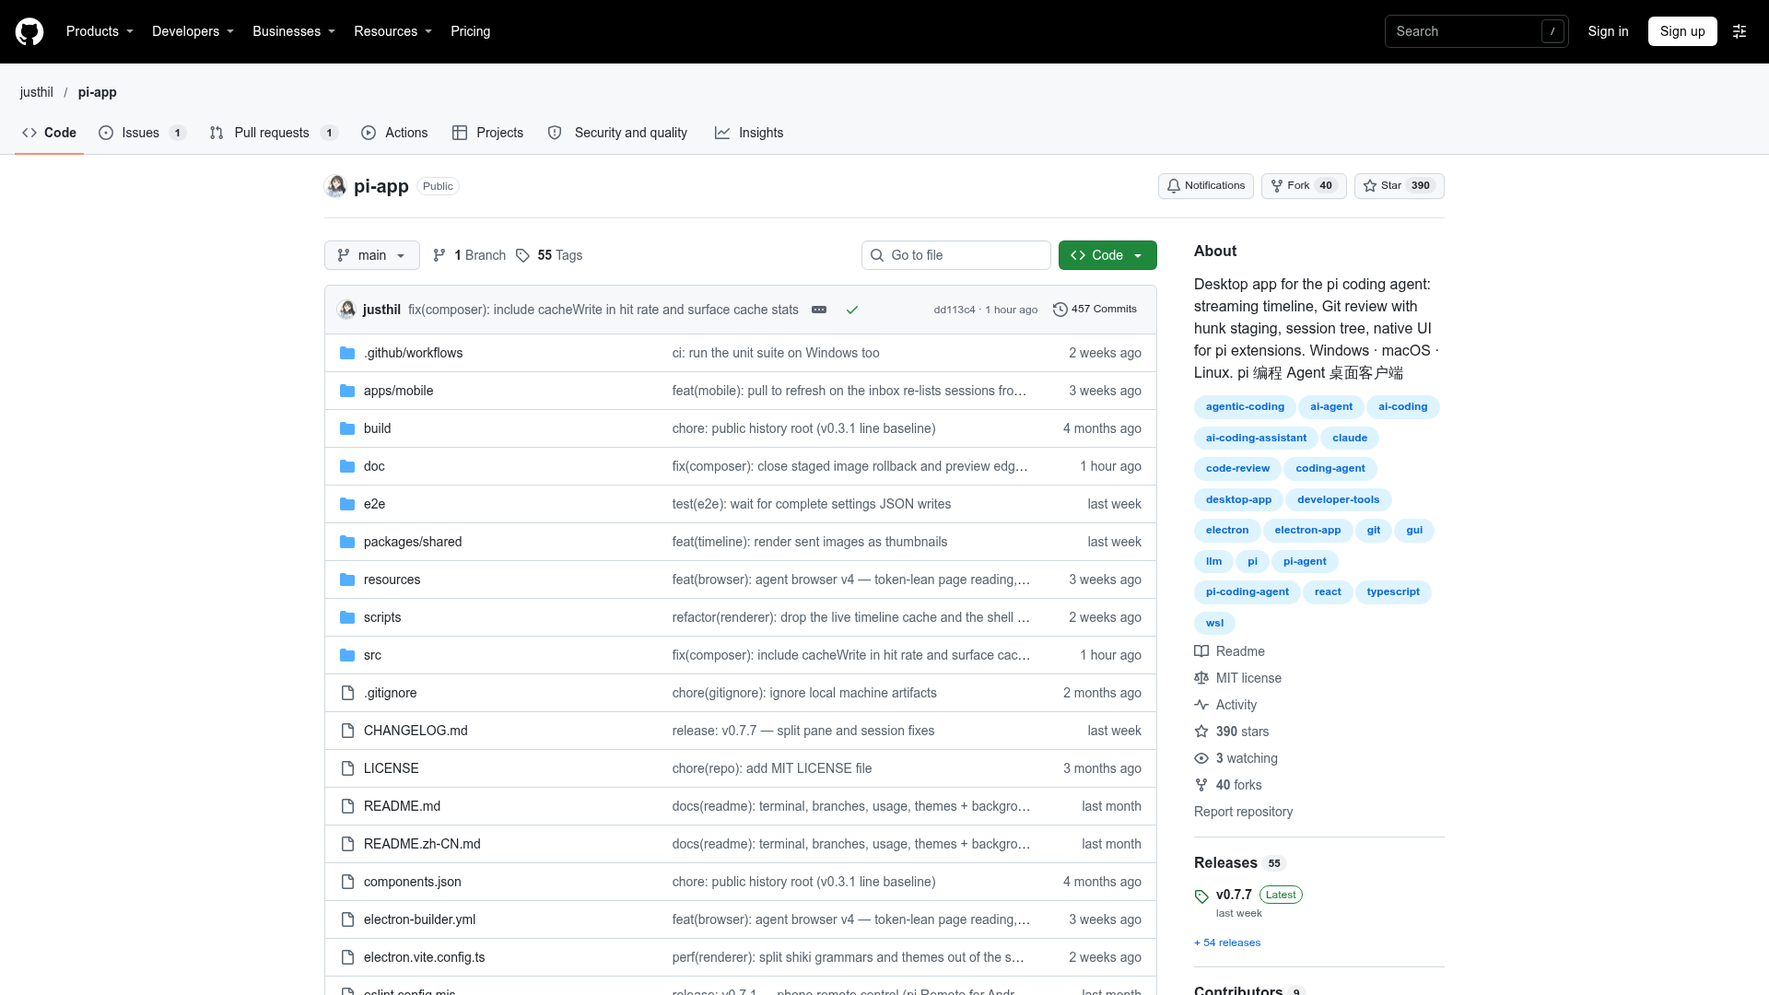Open the Businesses menu

tap(294, 31)
